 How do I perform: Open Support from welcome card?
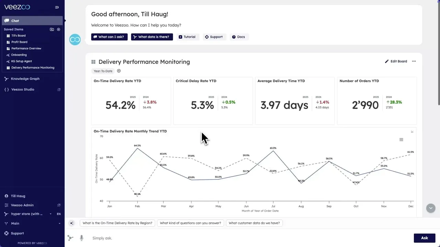coord(214,37)
